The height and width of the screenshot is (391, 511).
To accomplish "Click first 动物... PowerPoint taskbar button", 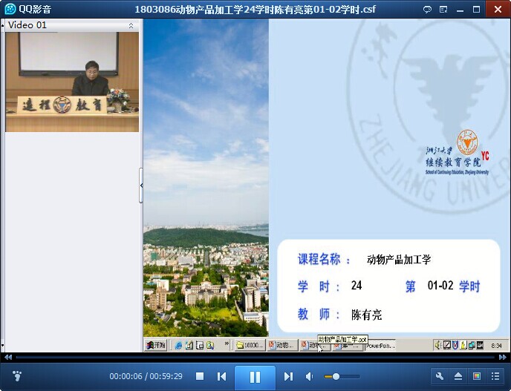I will click(x=283, y=346).
